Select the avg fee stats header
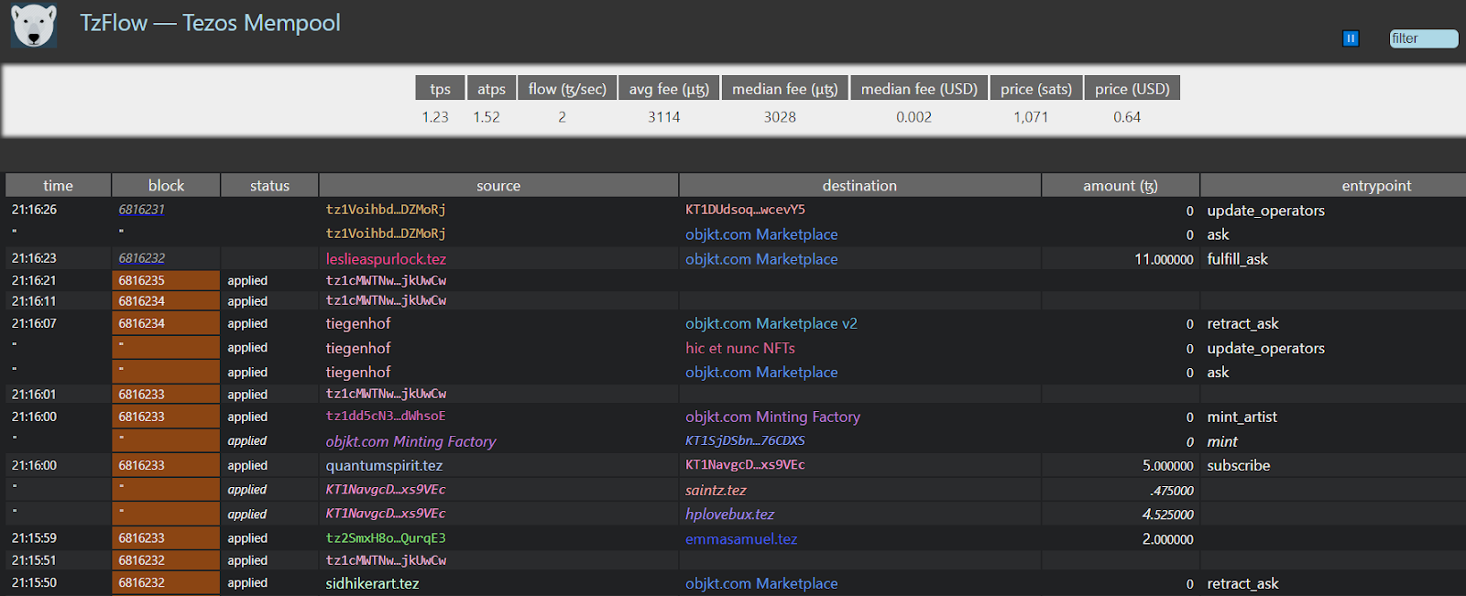1466x596 pixels. [x=669, y=89]
